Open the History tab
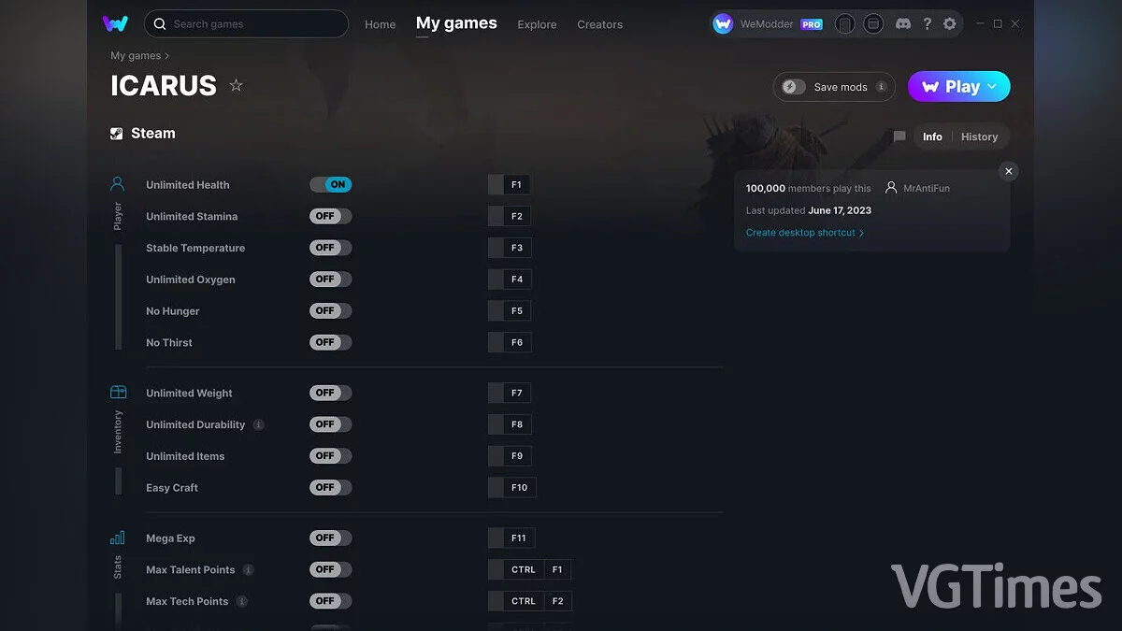1122x631 pixels. pyautogui.click(x=979, y=136)
